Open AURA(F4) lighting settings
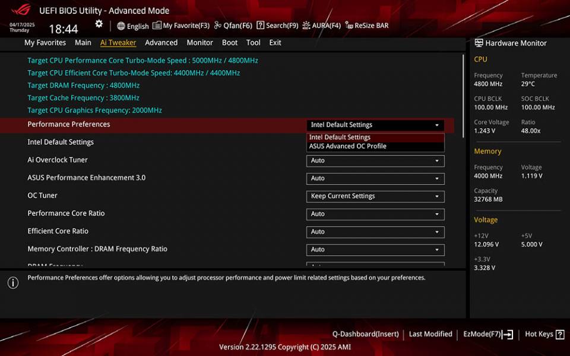The height and width of the screenshot is (356, 570). pyautogui.click(x=321, y=26)
